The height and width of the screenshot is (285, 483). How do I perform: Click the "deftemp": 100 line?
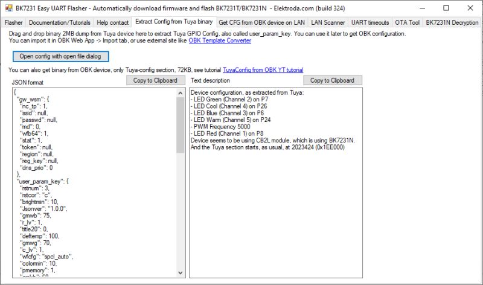[40, 236]
